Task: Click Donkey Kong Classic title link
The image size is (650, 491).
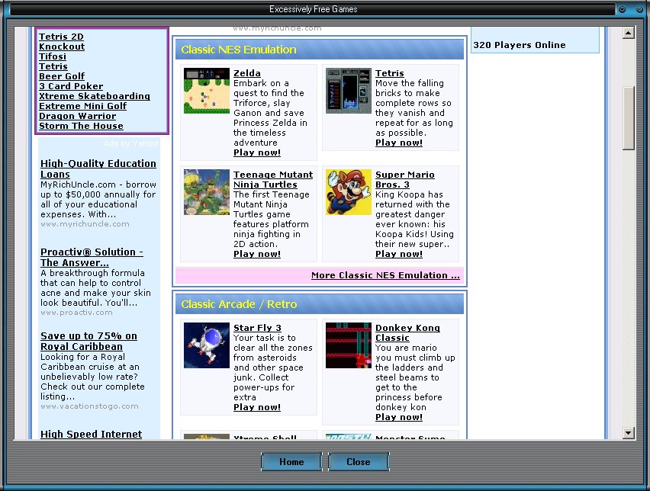Action: (407, 332)
